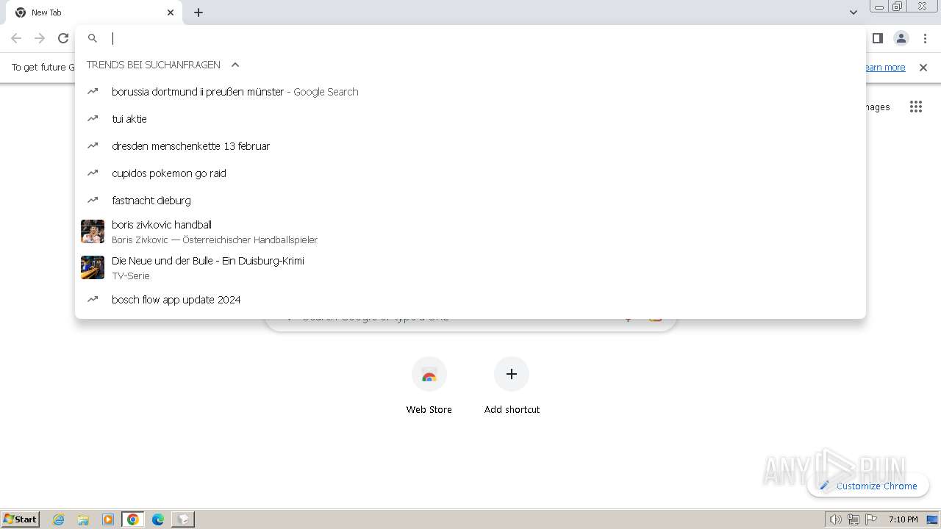The width and height of the screenshot is (941, 529).
Task: Choose suggestion borussia dortmund ii preußen münster
Action: pyautogui.click(x=470, y=92)
